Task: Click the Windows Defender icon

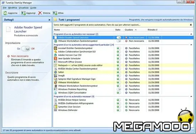Action: point(56,110)
